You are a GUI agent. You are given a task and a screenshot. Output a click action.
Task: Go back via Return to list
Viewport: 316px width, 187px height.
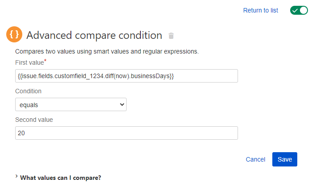(261, 10)
